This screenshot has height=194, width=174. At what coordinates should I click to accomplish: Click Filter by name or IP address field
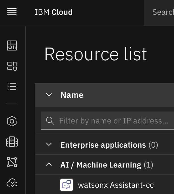click(x=107, y=121)
